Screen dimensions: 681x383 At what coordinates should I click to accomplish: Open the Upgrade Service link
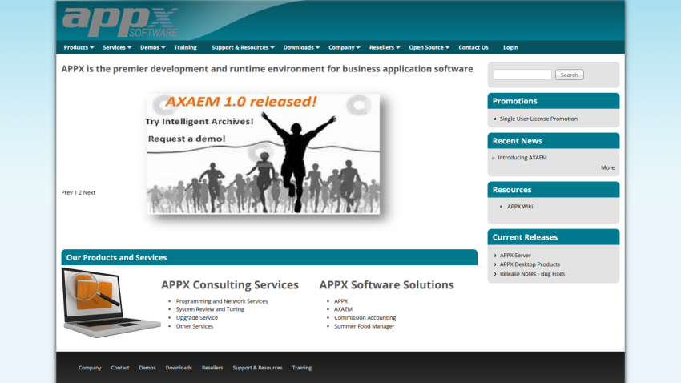[x=197, y=317]
